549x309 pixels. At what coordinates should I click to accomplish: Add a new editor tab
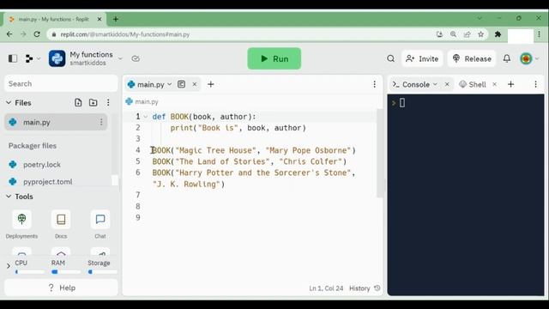coord(211,84)
